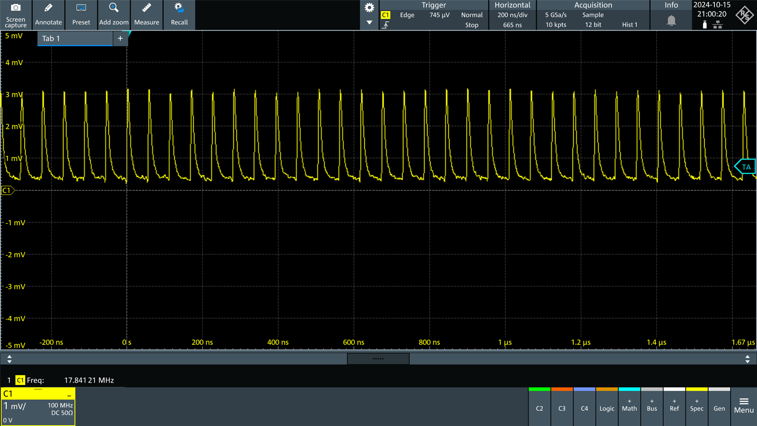Minimize the C1 channel box

[69, 395]
